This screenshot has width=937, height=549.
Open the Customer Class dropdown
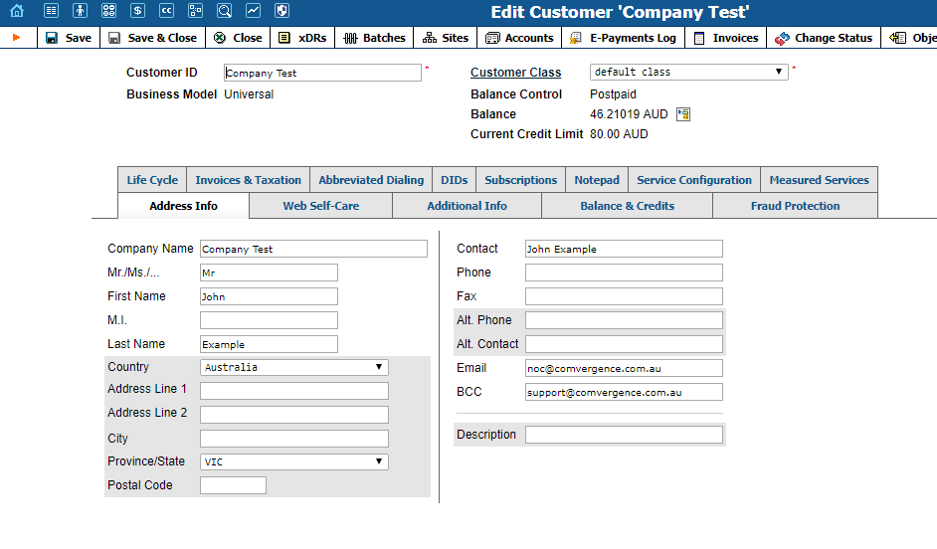point(688,73)
